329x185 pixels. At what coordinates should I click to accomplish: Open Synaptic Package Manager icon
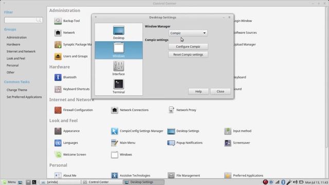pyautogui.click(x=58, y=45)
